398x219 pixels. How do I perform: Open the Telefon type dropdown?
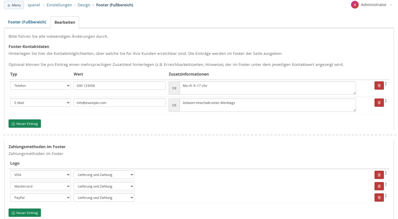[40, 86]
